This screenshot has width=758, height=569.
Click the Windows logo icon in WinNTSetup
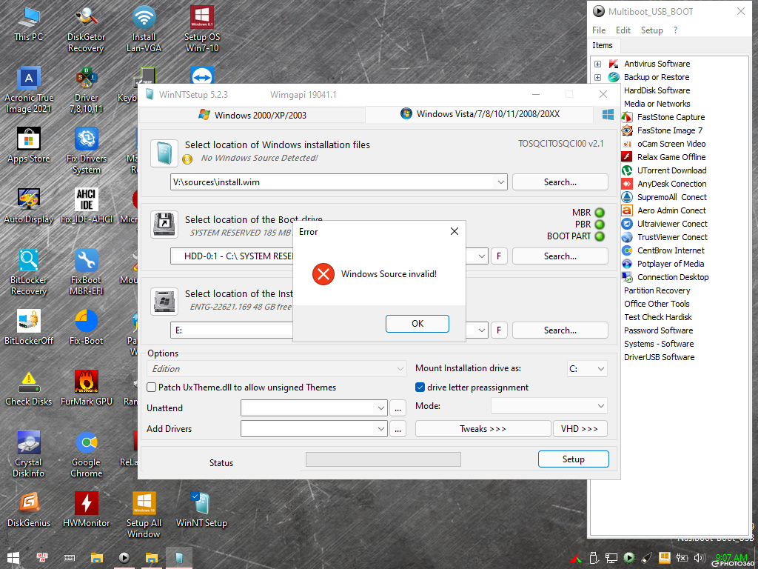tap(608, 115)
